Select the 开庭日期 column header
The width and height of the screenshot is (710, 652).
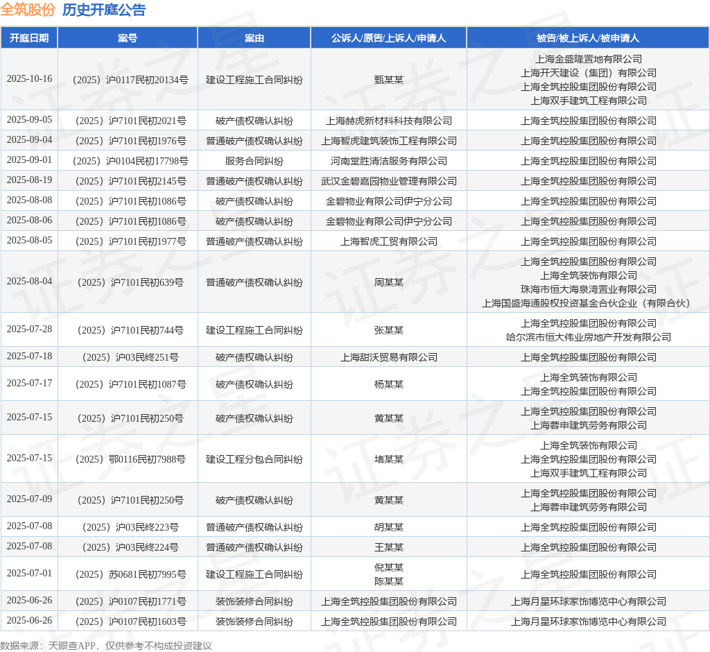pos(29,38)
